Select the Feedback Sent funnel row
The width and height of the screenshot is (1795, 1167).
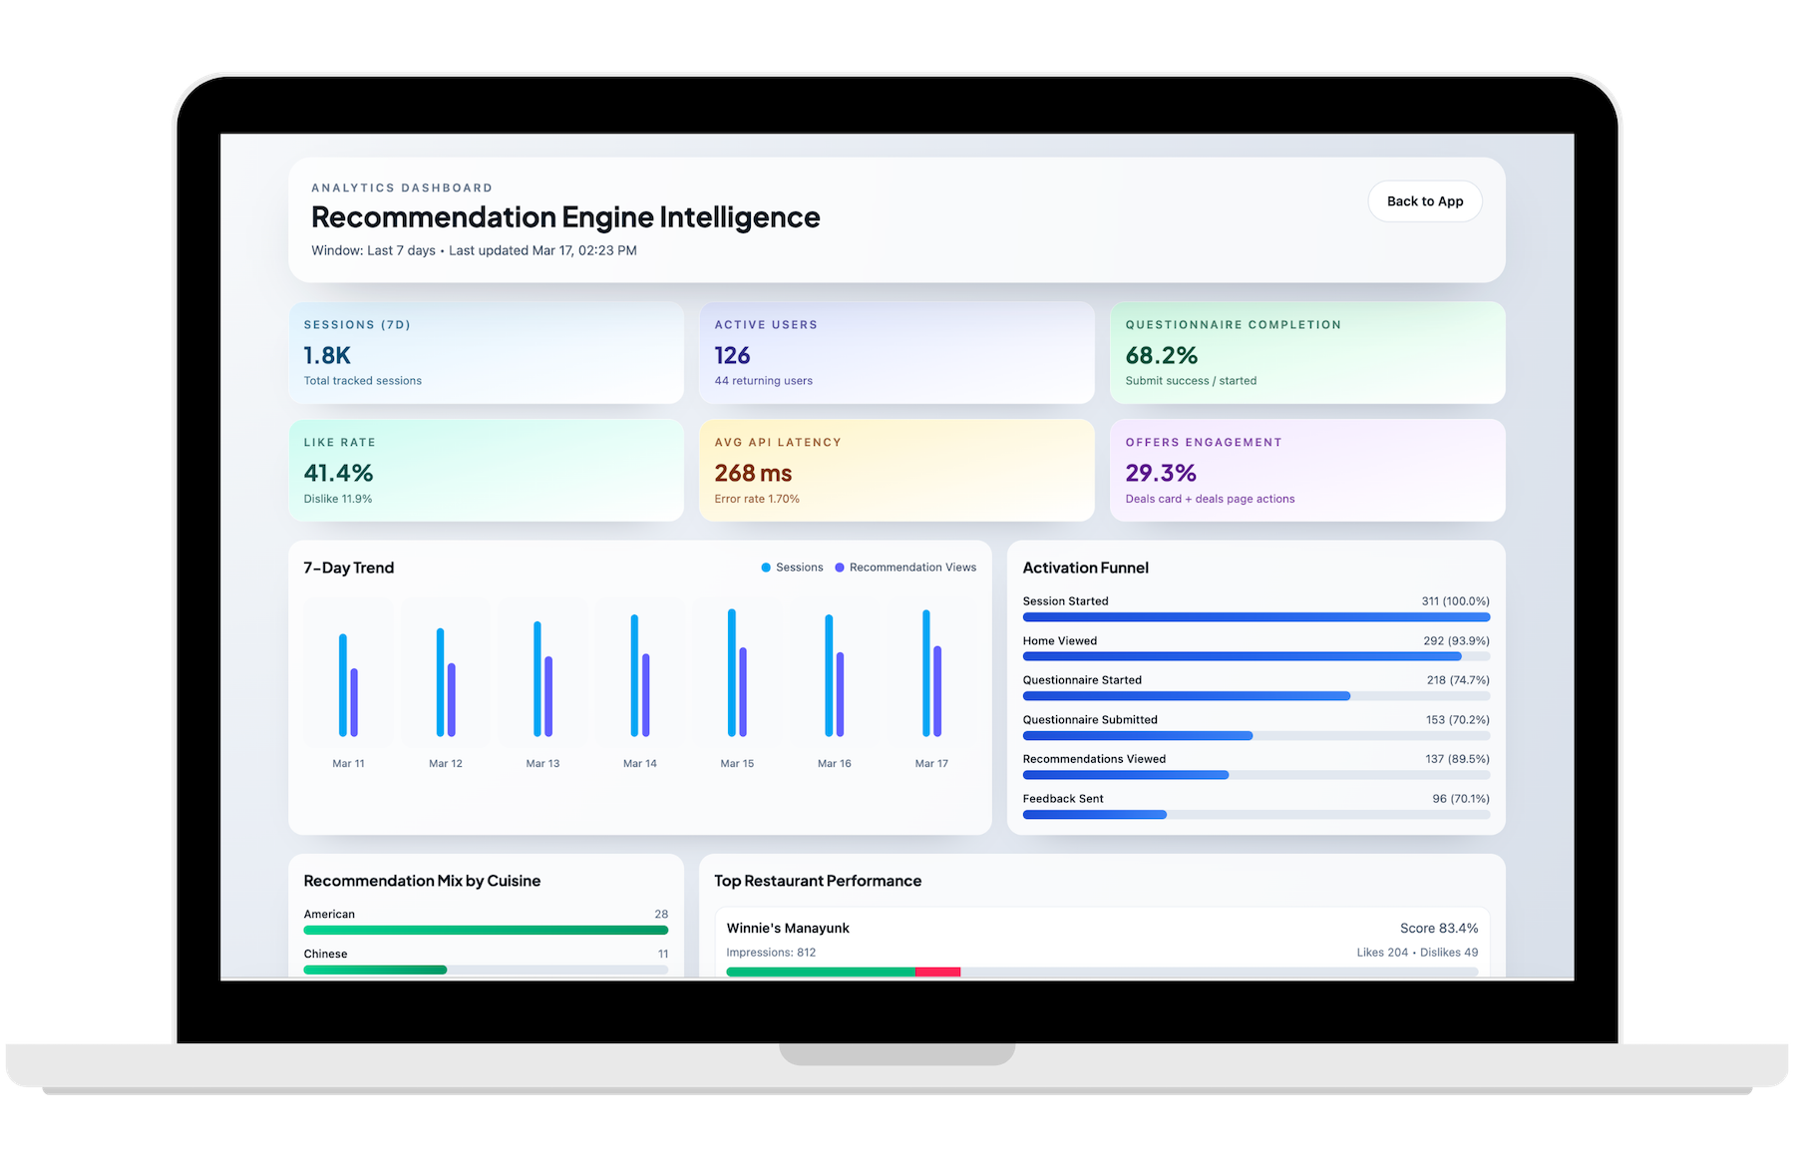pyautogui.click(x=1256, y=806)
